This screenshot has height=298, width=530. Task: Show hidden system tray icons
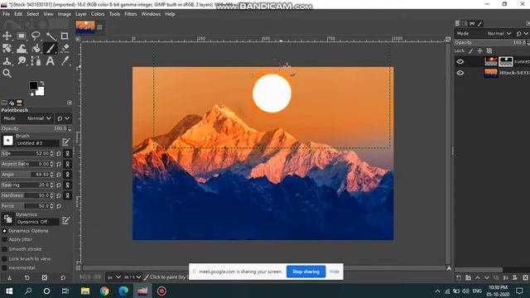click(x=437, y=291)
